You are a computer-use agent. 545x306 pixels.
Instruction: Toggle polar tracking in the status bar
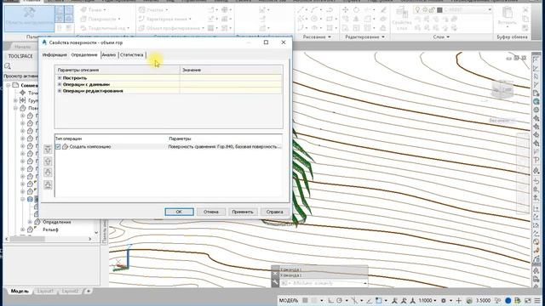[x=339, y=300]
